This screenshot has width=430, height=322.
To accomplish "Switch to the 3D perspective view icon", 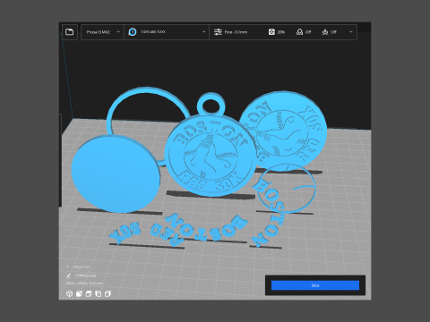I will (x=69, y=294).
